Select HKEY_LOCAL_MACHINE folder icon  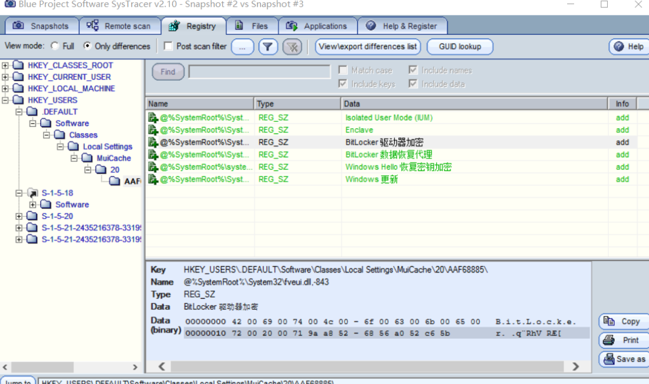(x=18, y=88)
